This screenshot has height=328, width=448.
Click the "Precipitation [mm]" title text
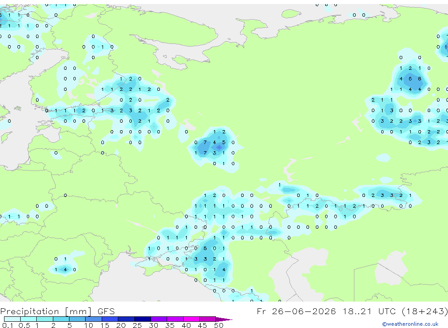pos(46,311)
